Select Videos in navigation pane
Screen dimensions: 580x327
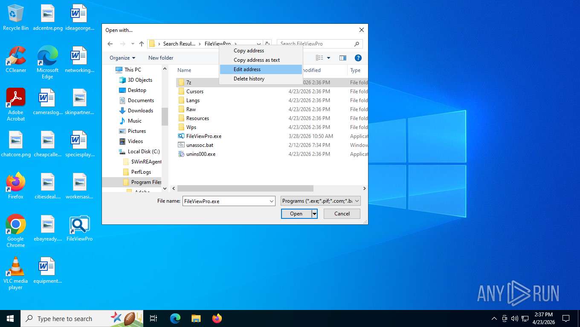[136, 141]
